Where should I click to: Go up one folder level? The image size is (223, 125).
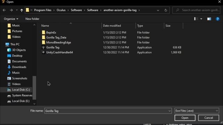tap(22, 10)
